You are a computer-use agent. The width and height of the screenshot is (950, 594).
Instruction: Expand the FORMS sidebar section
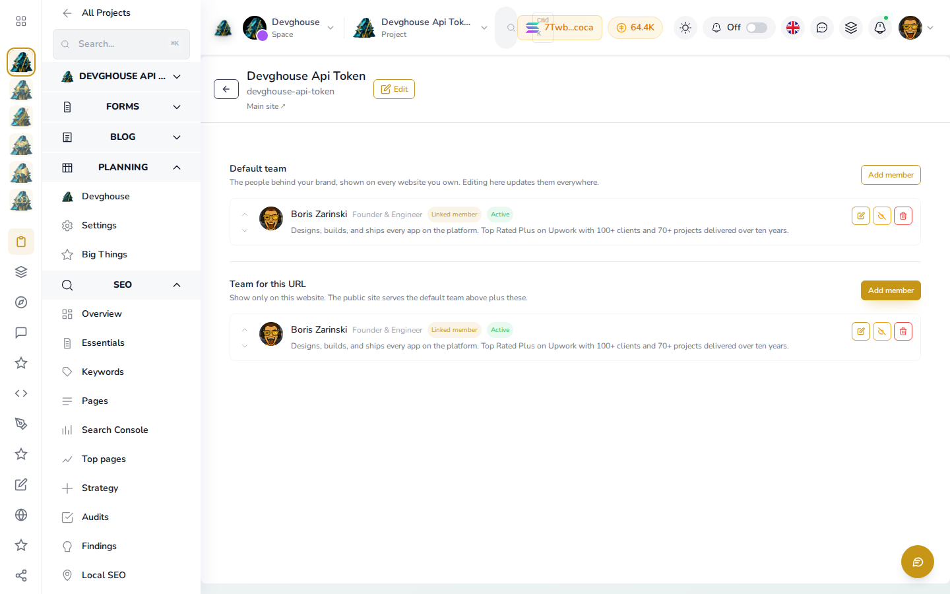point(121,107)
